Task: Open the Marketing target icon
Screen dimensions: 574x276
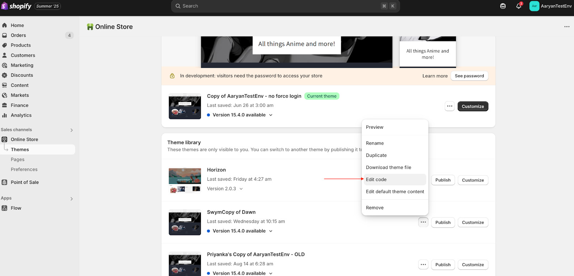Action: (x=5, y=65)
